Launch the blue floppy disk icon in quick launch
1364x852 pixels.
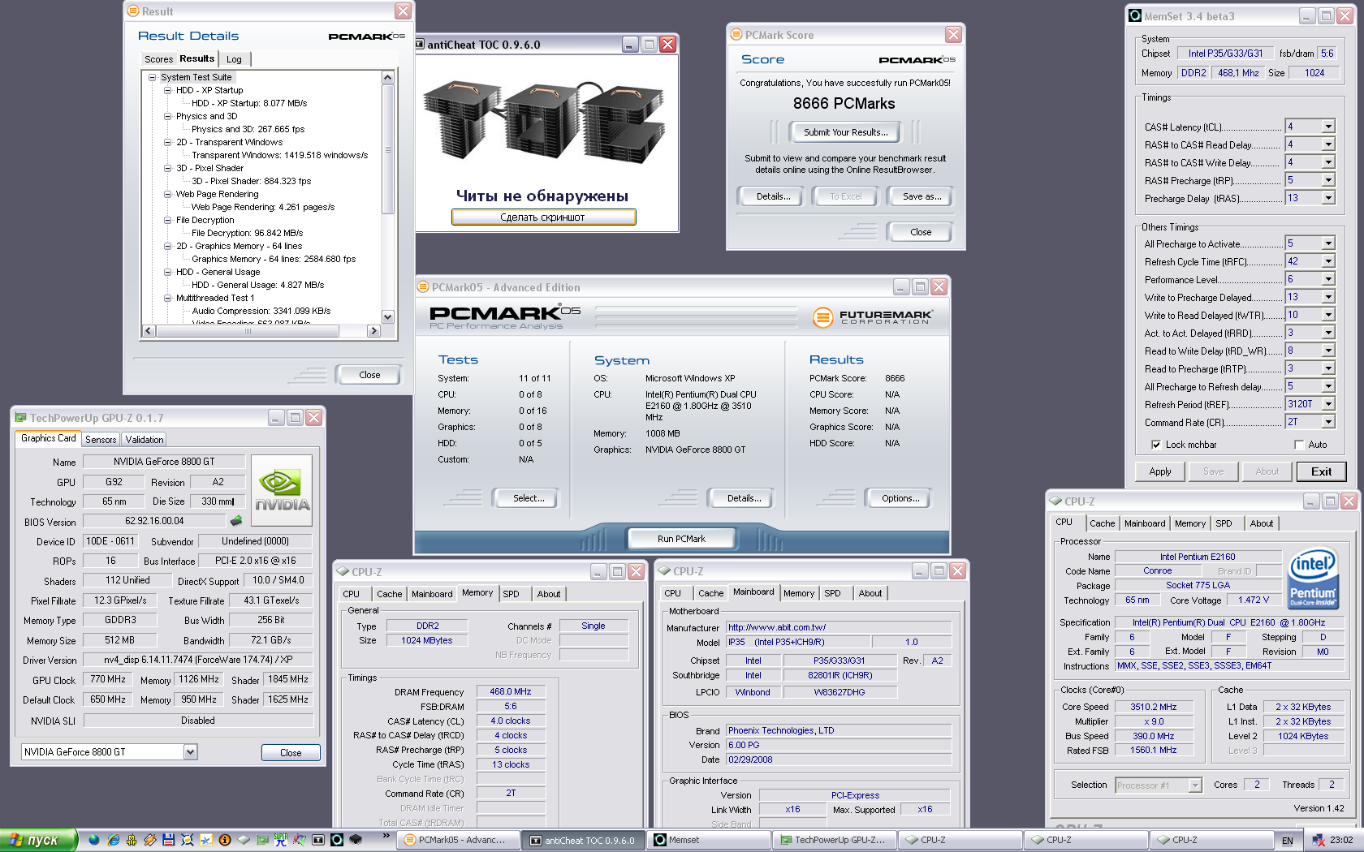tap(169, 840)
